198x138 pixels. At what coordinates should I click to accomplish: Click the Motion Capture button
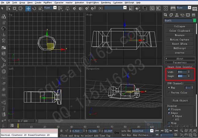(179, 40)
